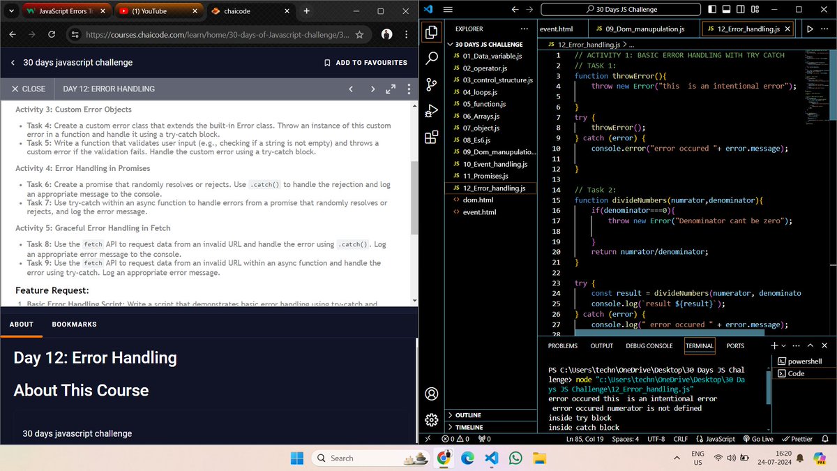Open the PROBLEMS panel tab
This screenshot has height=471, width=837.
(562, 345)
